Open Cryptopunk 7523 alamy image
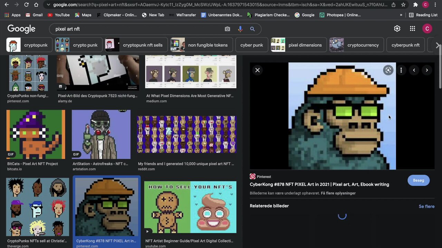The height and width of the screenshot is (248, 442). tap(98, 73)
